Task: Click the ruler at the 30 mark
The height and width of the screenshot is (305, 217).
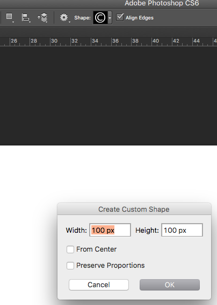Action: pyautogui.click(x=54, y=41)
